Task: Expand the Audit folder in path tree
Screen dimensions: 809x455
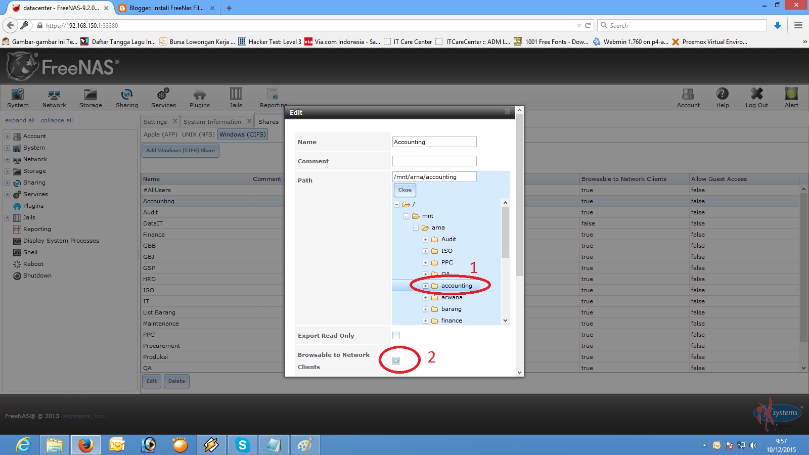Action: point(425,239)
